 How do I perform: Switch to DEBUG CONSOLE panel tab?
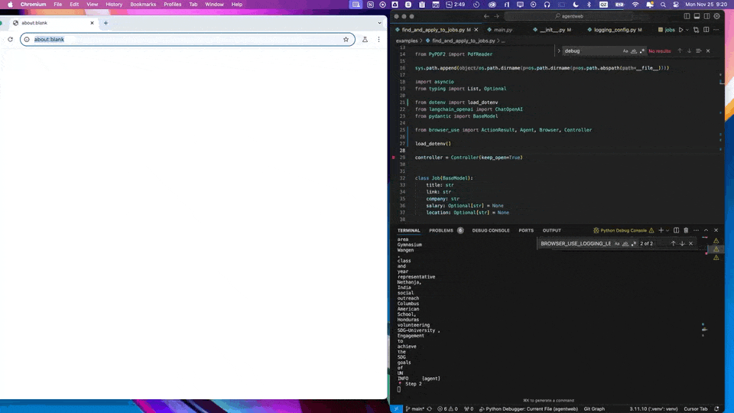(491, 230)
